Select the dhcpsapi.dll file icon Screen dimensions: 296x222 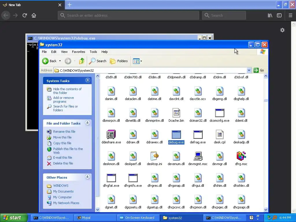click(x=241, y=199)
